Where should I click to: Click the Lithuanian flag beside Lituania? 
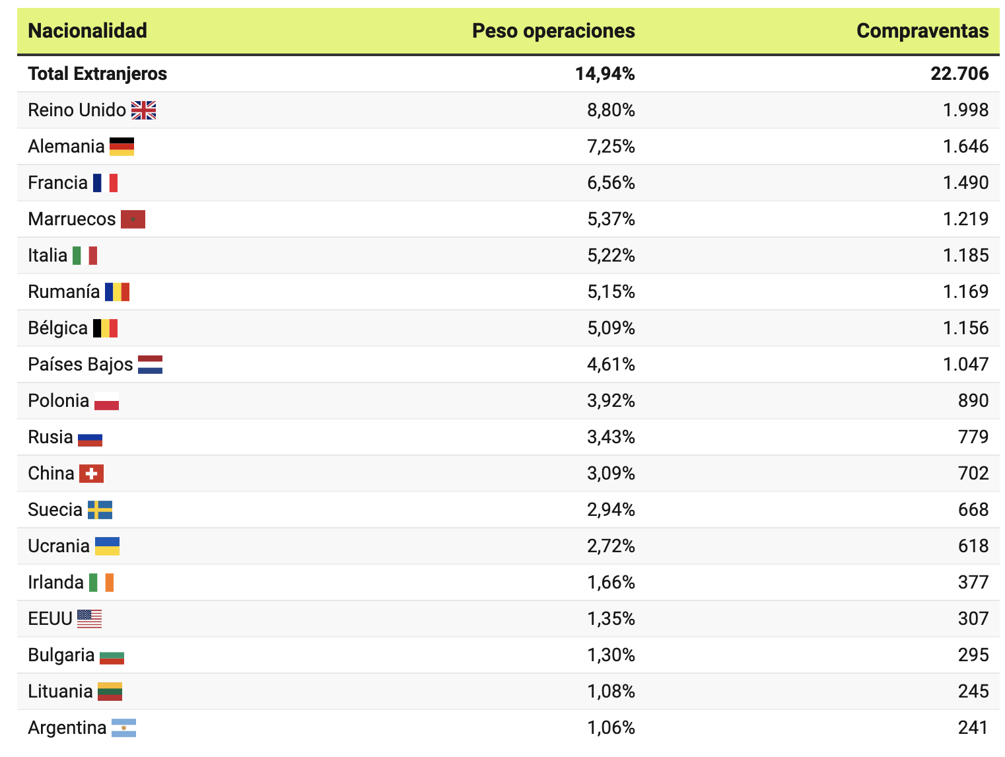tap(110, 692)
